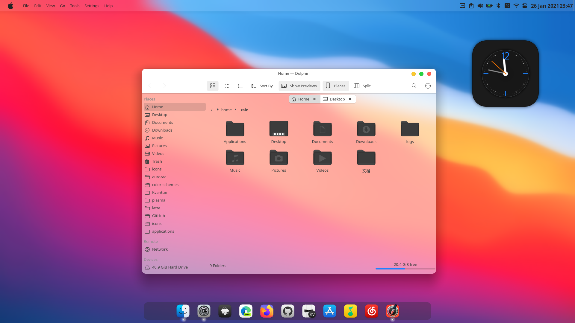Select the Desktop folder icon in file view
The height and width of the screenshot is (323, 575).
(x=279, y=129)
